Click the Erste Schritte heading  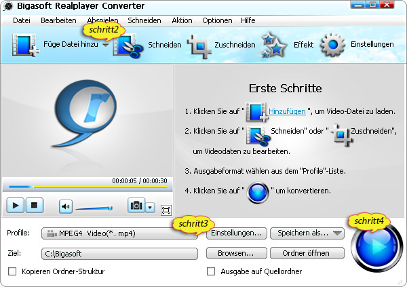tap(286, 88)
